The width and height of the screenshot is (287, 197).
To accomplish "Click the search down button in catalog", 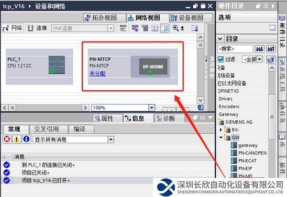I will [x=261, y=49].
